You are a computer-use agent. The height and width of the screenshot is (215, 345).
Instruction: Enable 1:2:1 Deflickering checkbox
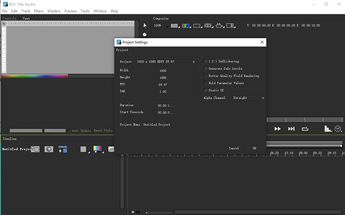tap(206, 61)
